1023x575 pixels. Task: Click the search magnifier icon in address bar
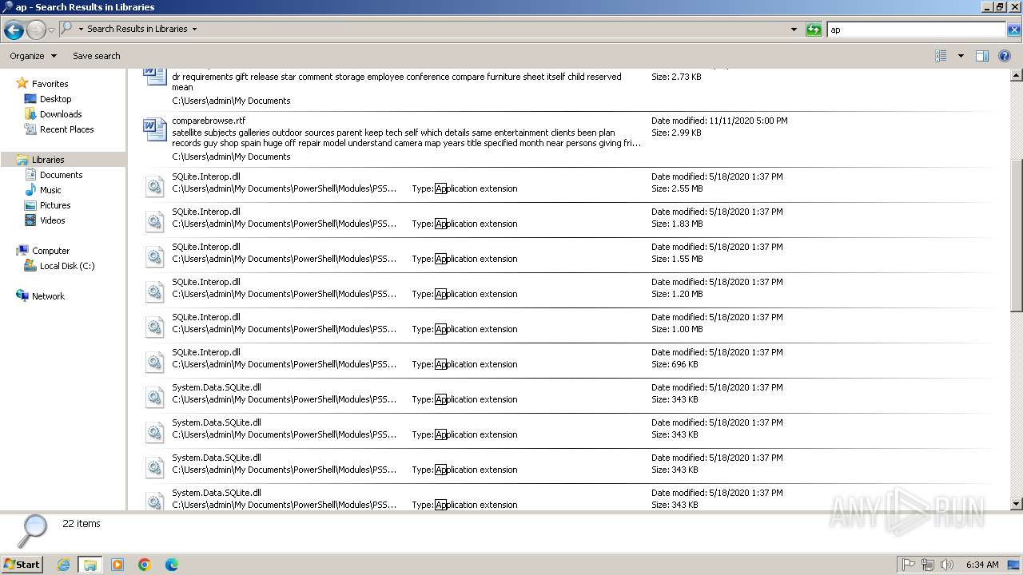(x=67, y=29)
